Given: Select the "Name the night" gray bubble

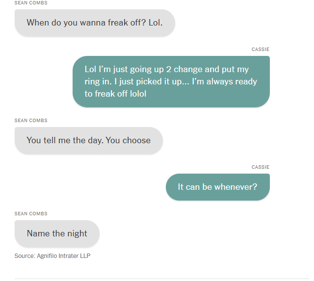Looking at the screenshot, I should point(57,233).
